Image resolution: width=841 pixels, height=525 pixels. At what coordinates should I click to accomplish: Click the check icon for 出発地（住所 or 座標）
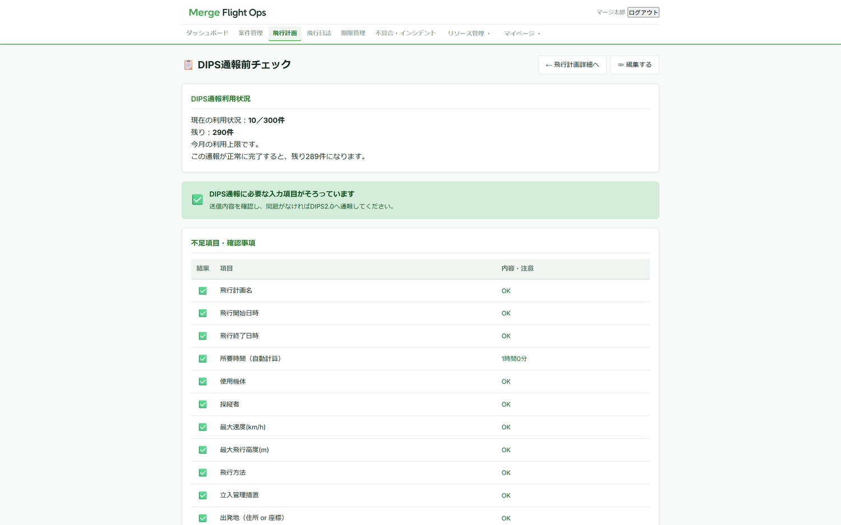203,518
